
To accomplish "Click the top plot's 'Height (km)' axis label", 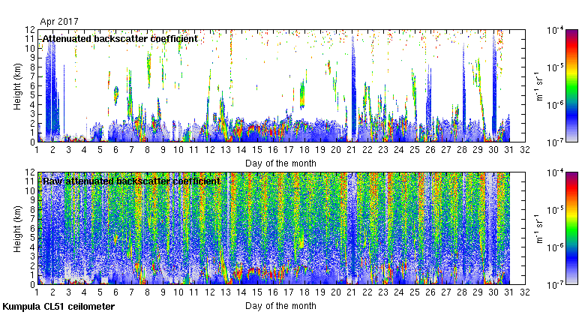I will (18, 85).
